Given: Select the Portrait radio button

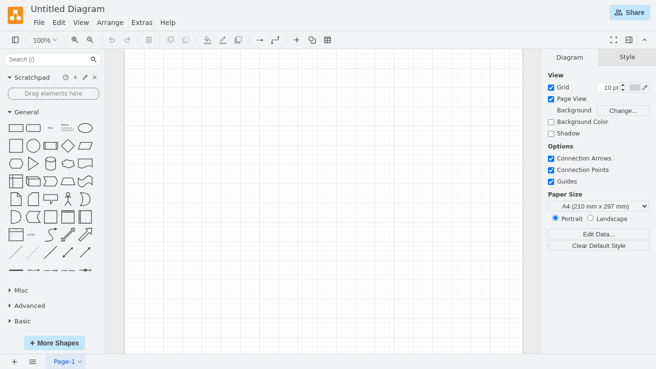Looking at the screenshot, I should pyautogui.click(x=555, y=218).
